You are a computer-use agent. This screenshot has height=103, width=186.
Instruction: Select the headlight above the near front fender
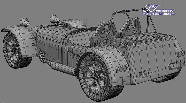click(25, 22)
